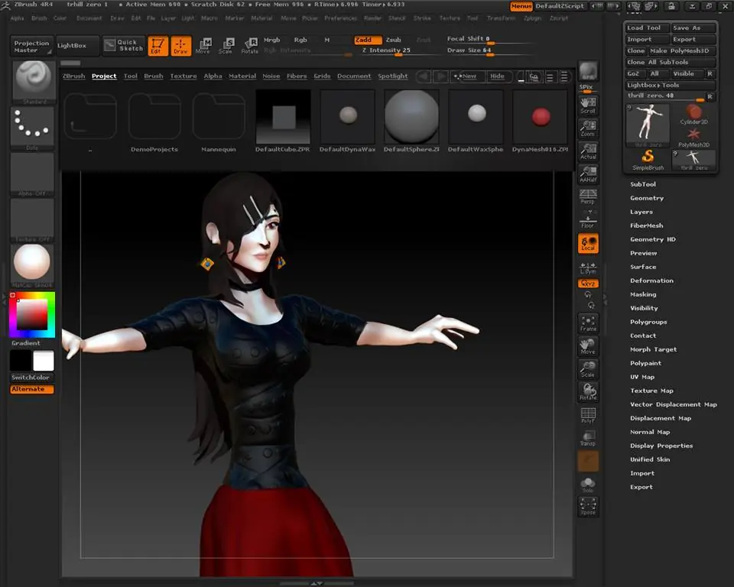Image resolution: width=734 pixels, height=587 pixels.
Task: Click the Scroll canvas icon
Action: pos(588,105)
